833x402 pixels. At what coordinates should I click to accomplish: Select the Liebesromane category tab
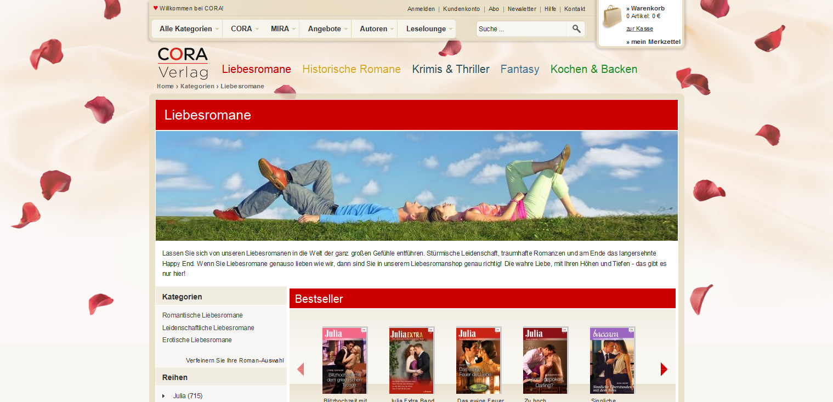tap(257, 69)
